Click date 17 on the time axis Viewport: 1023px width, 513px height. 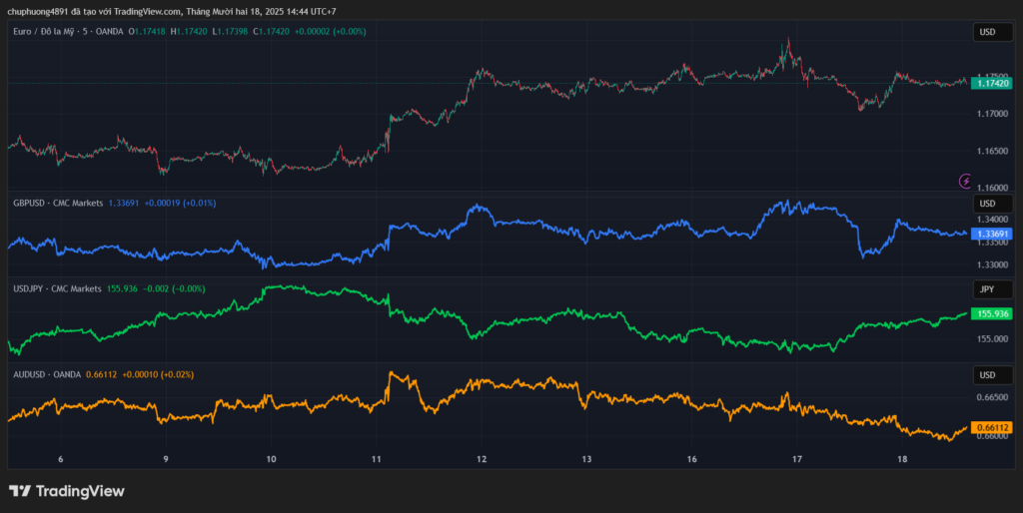coord(797,460)
